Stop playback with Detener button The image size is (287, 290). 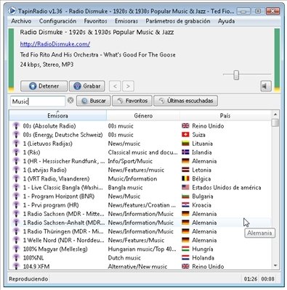click(x=44, y=86)
